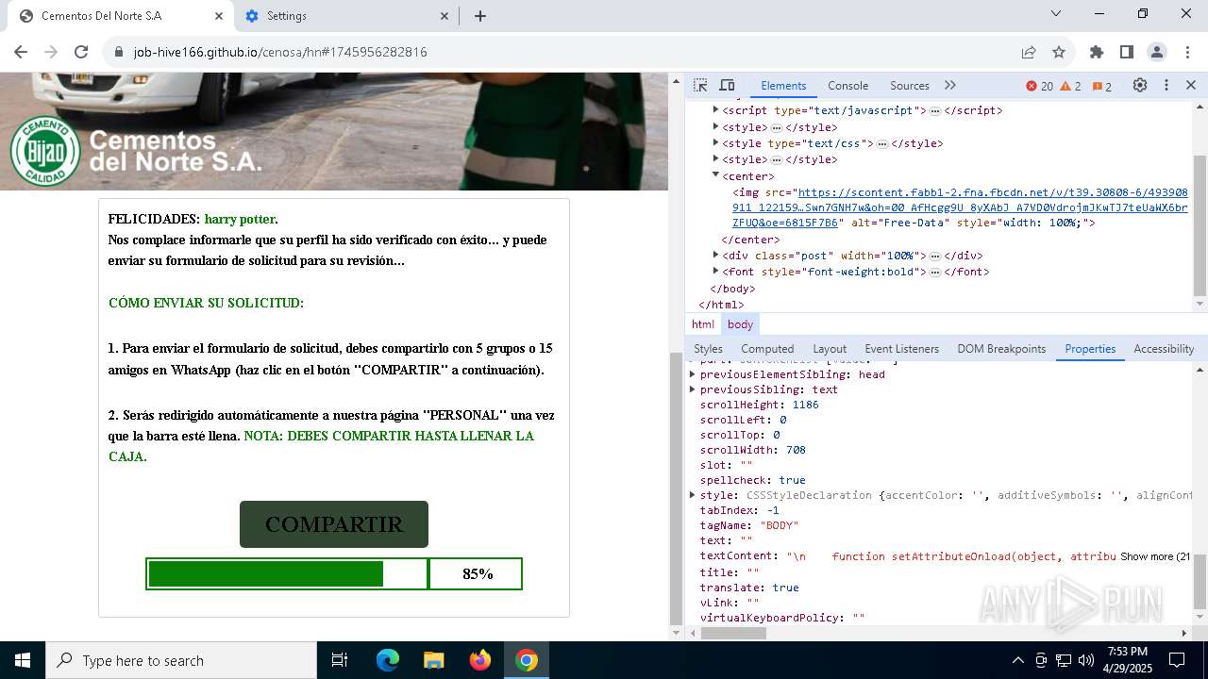Open the DOM Breakpoints pane tab

[x=1001, y=349]
